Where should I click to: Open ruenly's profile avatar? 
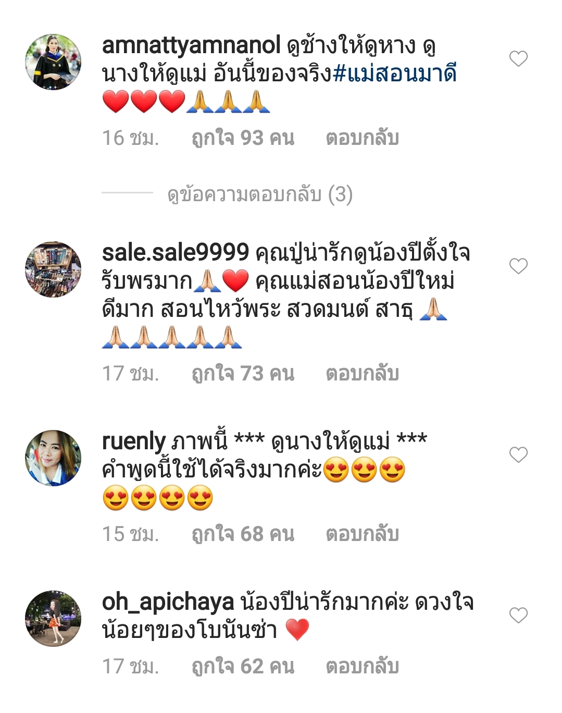click(x=53, y=458)
